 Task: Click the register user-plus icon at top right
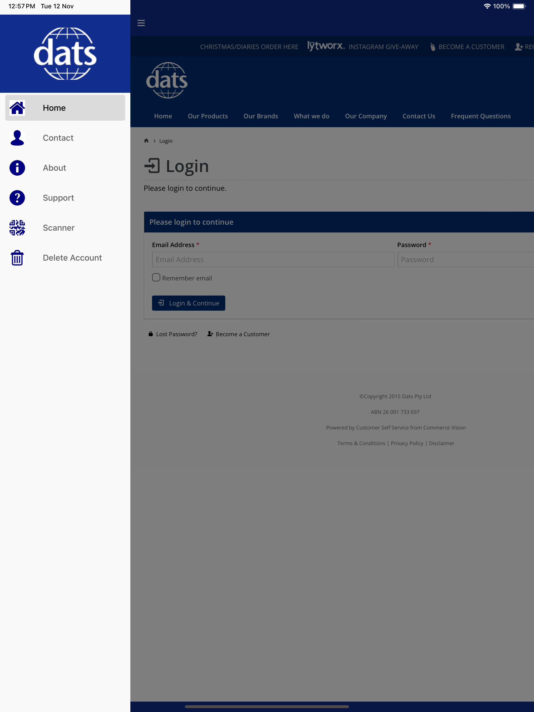pos(519,47)
